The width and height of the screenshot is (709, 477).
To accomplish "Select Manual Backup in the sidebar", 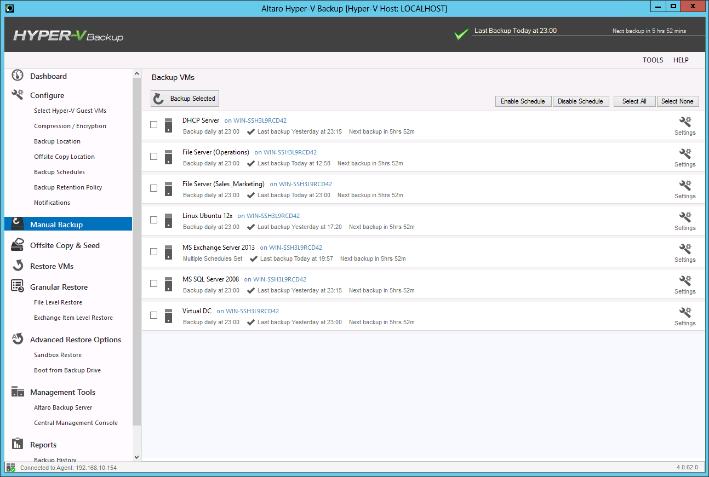I will pos(68,223).
